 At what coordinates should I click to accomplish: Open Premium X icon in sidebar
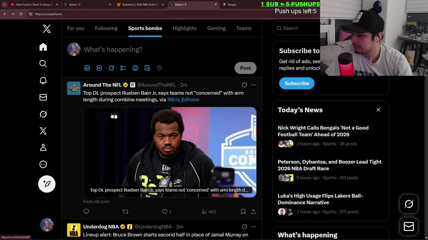coord(43,131)
